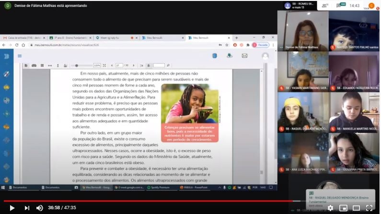Toggle reader fullscreen expand icon
Image resolution: width=381 pixels, height=214 pixels.
coord(104,66)
